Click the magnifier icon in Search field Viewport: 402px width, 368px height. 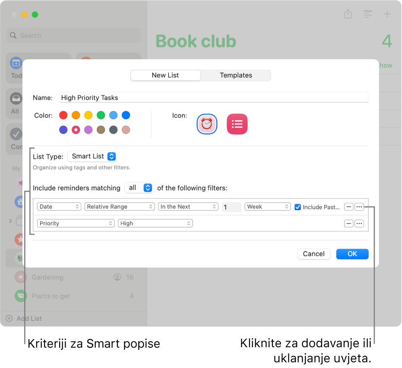click(x=13, y=35)
